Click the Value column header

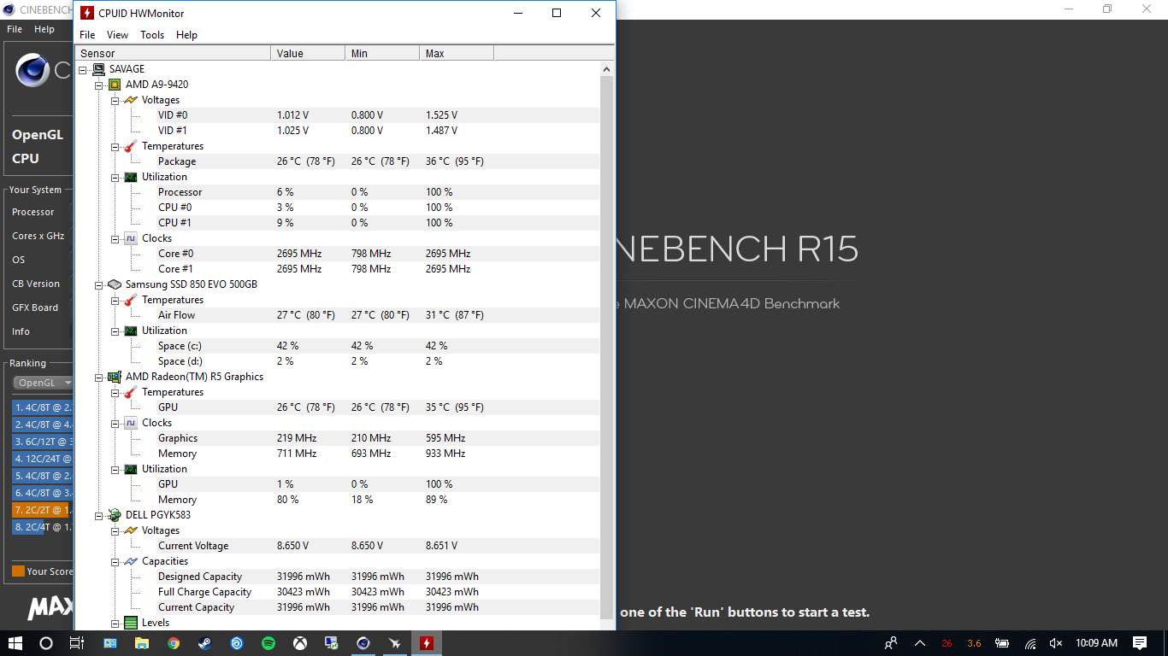(x=308, y=53)
